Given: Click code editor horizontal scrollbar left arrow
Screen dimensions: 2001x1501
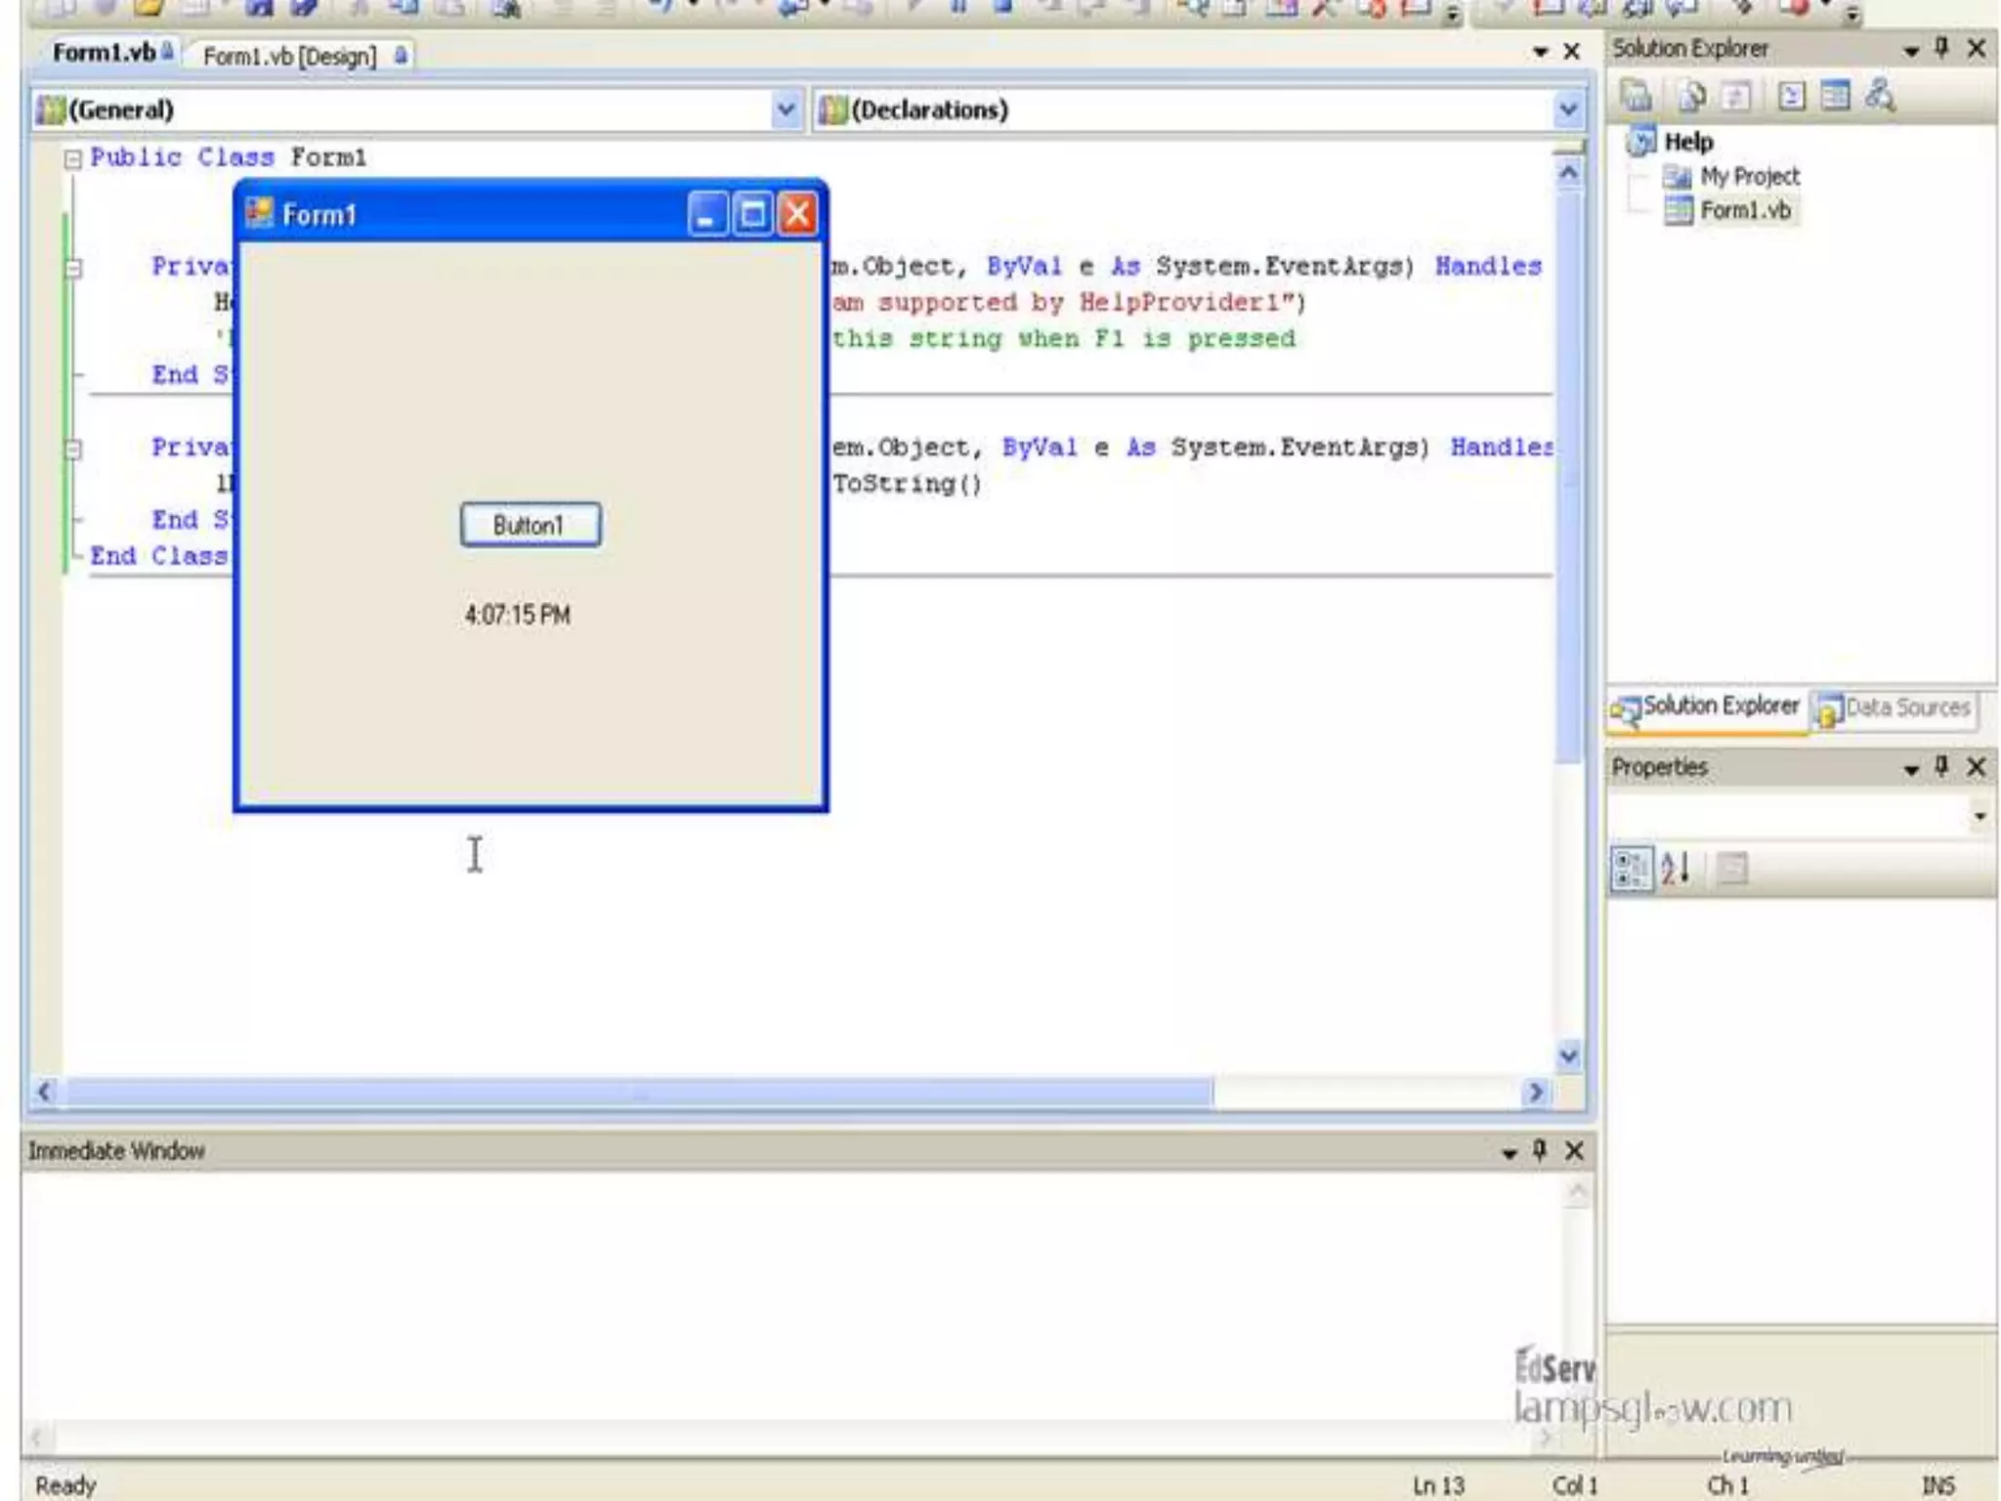Looking at the screenshot, I should point(45,1092).
